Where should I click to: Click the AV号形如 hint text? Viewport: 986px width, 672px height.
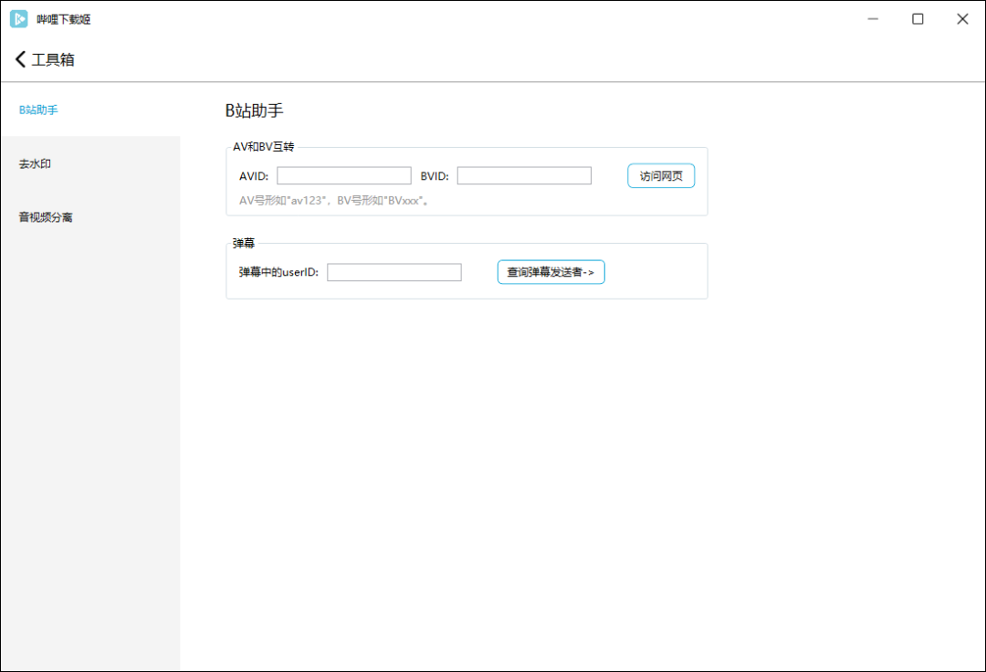coord(334,201)
